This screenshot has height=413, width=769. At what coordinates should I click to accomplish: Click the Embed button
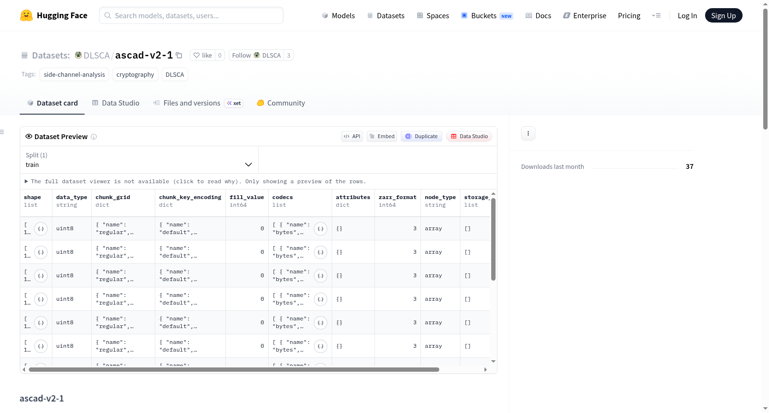pos(382,136)
